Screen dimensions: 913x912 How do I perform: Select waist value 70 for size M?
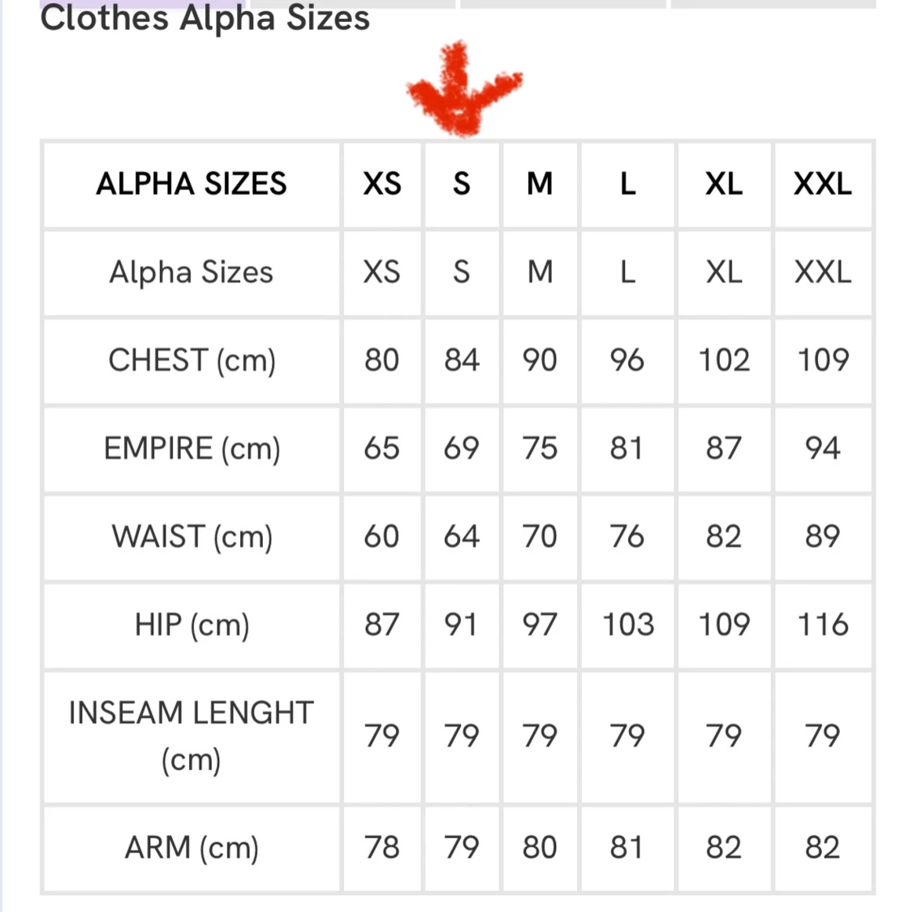[540, 537]
